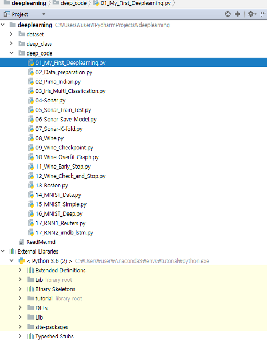Select the External Libraries node
This screenshot has width=267, height=364.
(x=38, y=251)
